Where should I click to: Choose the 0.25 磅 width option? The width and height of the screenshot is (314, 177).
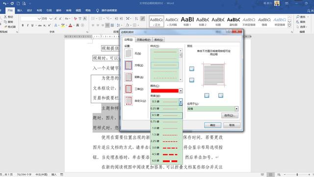click(166, 109)
